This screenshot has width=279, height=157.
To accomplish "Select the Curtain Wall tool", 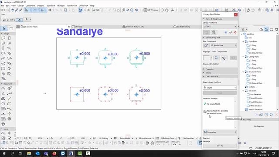I will pos(3,68).
